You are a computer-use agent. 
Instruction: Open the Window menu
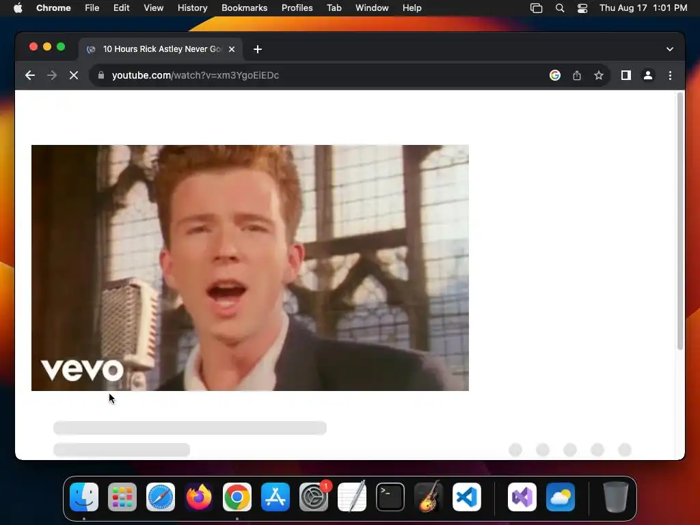372,8
